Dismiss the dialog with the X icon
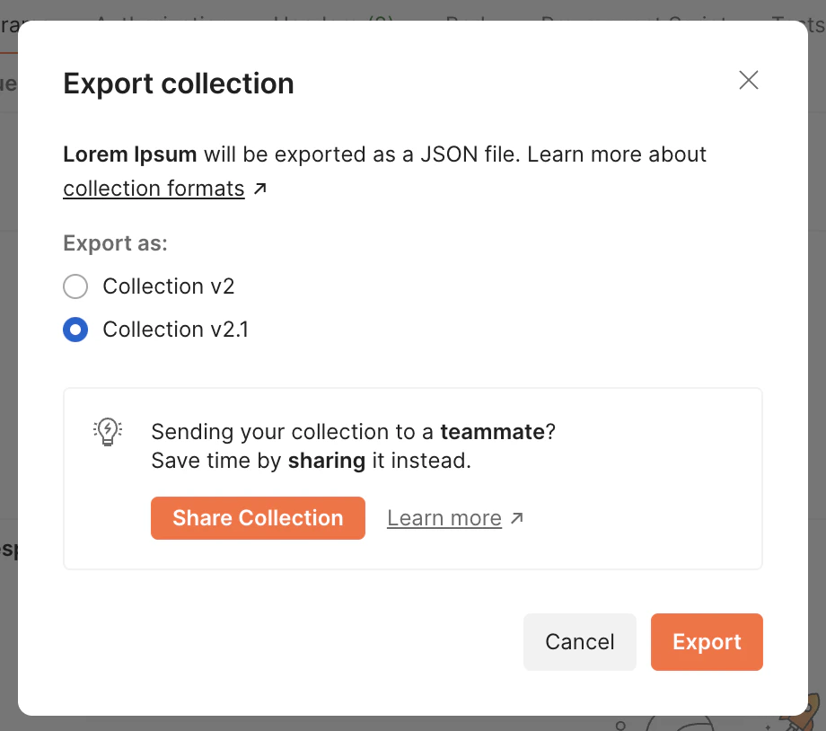The image size is (826, 731). 748,80
